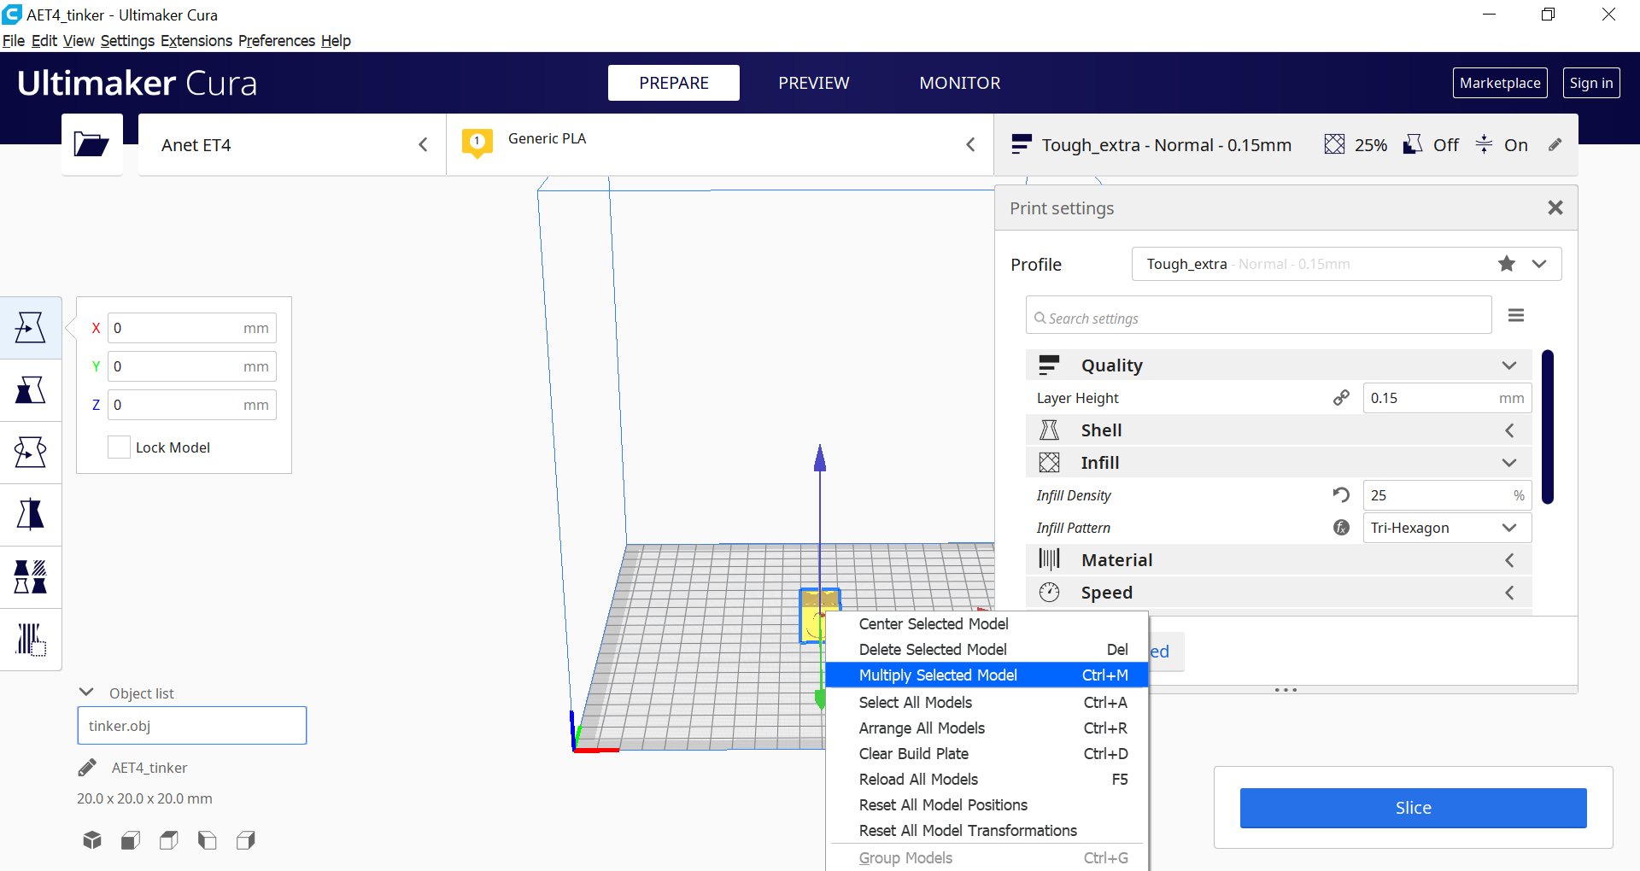
Task: Close the Print settings panel
Action: pos(1555,208)
